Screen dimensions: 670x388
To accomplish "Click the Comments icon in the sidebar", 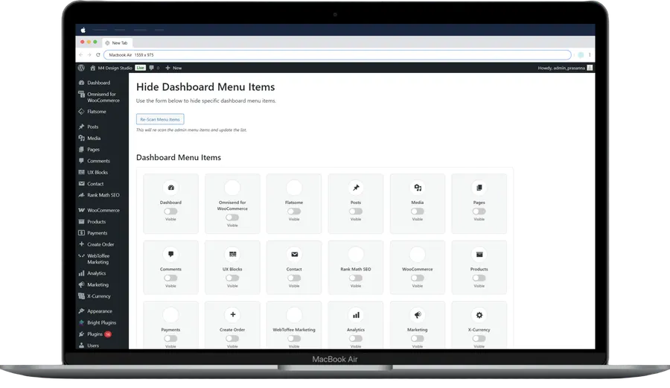I will pos(81,161).
